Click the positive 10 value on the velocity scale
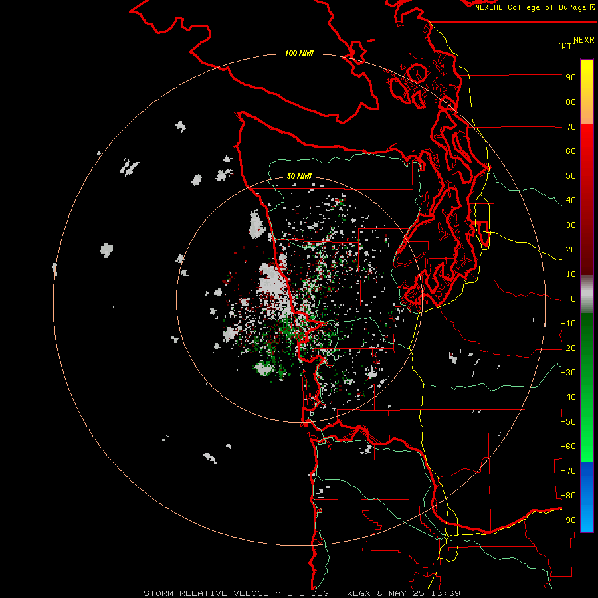 (x=571, y=274)
